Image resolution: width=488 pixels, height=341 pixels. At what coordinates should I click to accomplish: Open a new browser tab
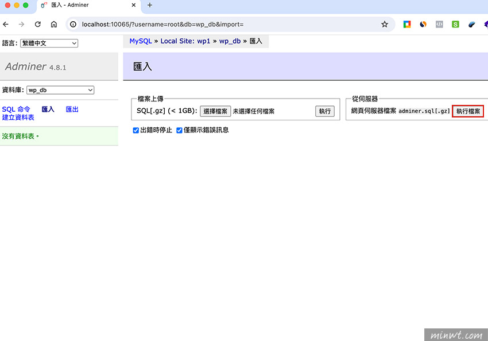pyautogui.click(x=150, y=5)
